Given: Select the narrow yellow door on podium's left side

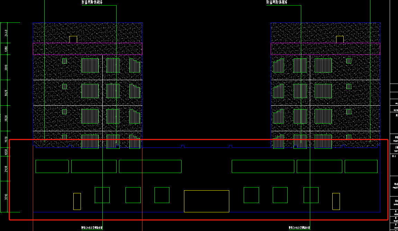Looking at the screenshot, I should point(77,201).
